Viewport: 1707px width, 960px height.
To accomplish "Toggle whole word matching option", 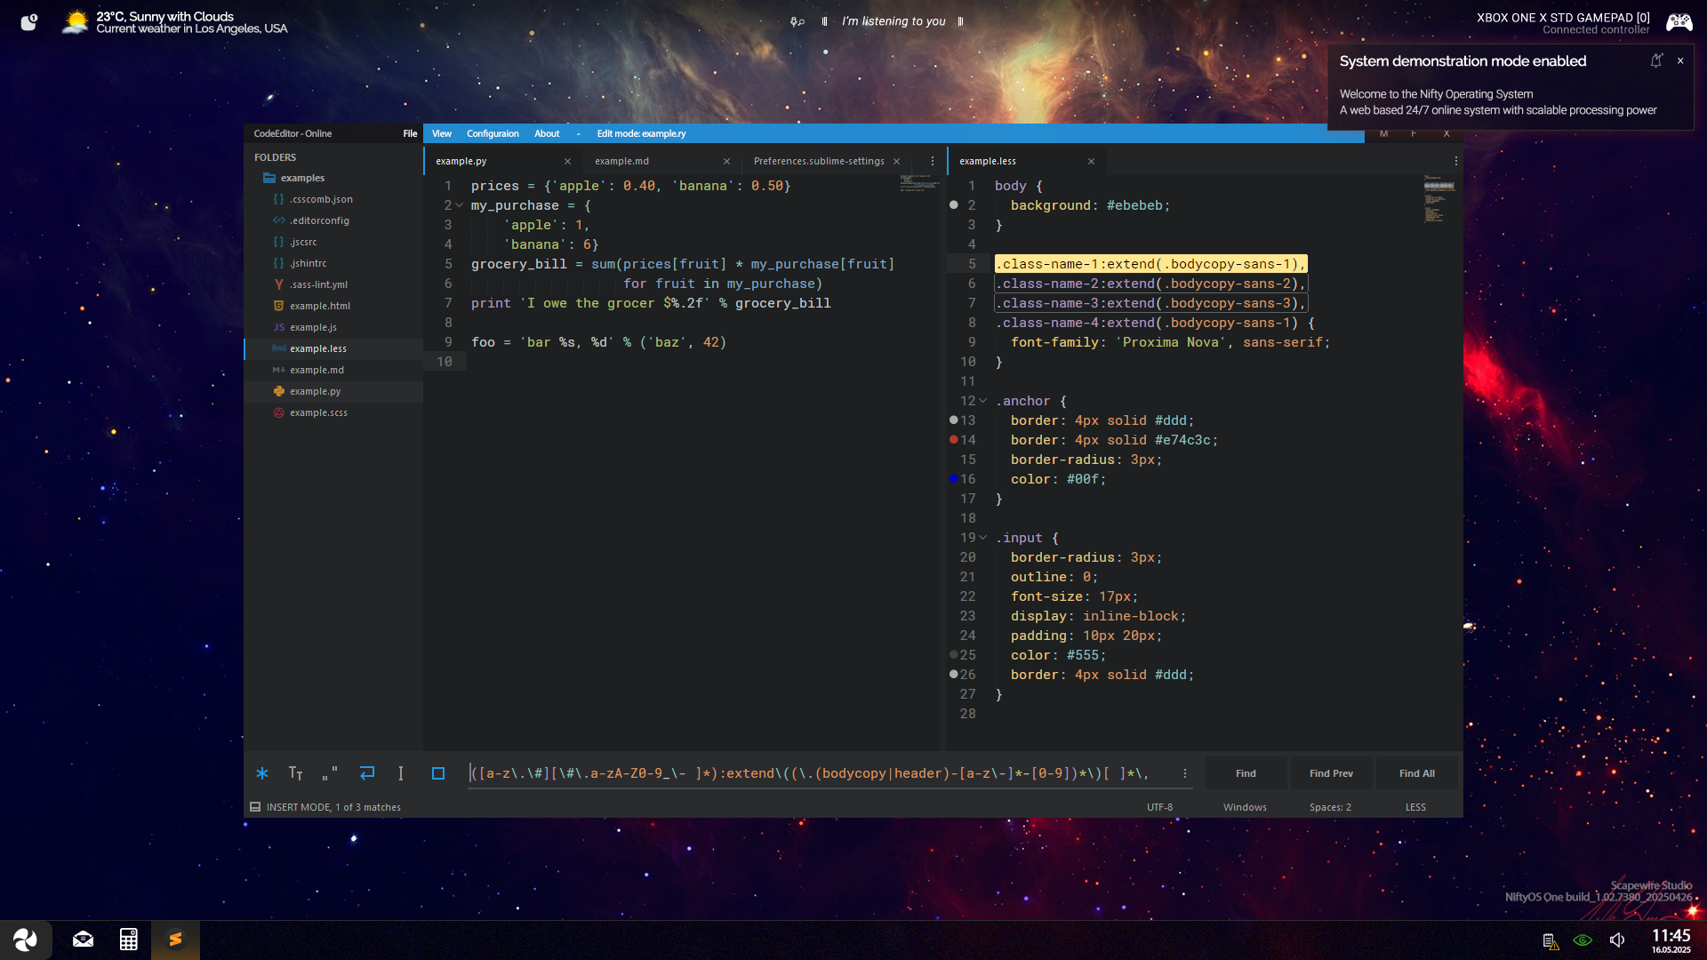I will [x=330, y=773].
